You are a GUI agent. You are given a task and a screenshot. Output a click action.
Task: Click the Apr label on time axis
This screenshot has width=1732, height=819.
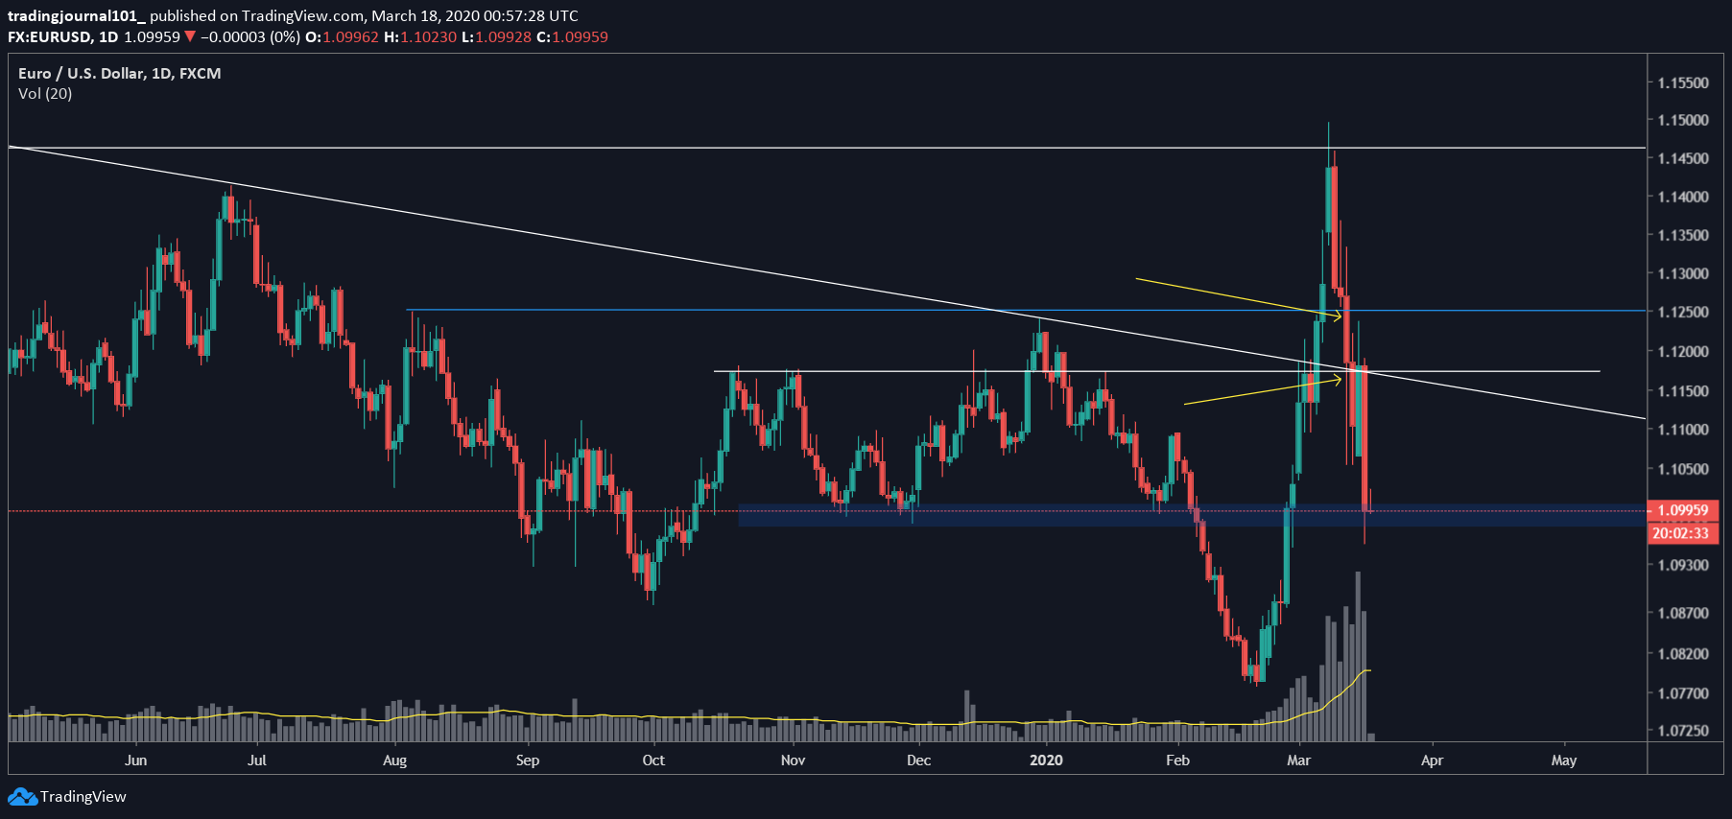click(1432, 760)
